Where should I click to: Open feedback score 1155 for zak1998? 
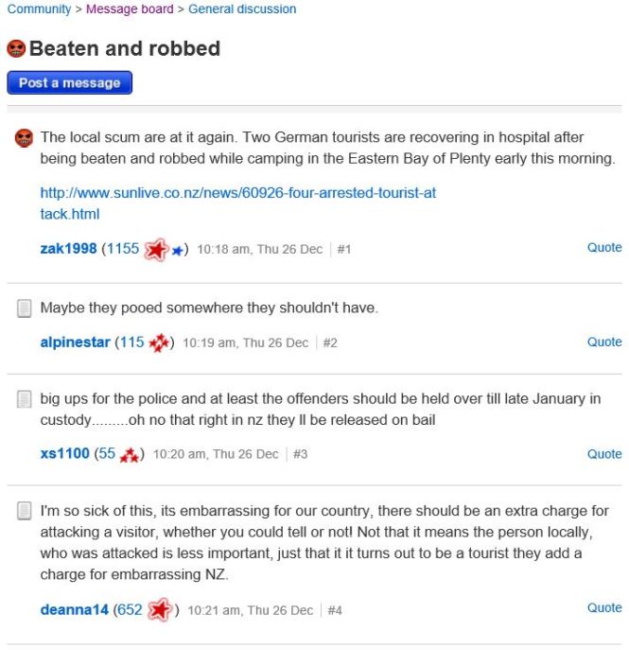[122, 249]
